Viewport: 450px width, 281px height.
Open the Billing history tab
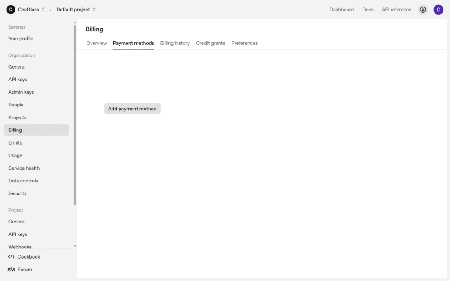[x=175, y=43]
